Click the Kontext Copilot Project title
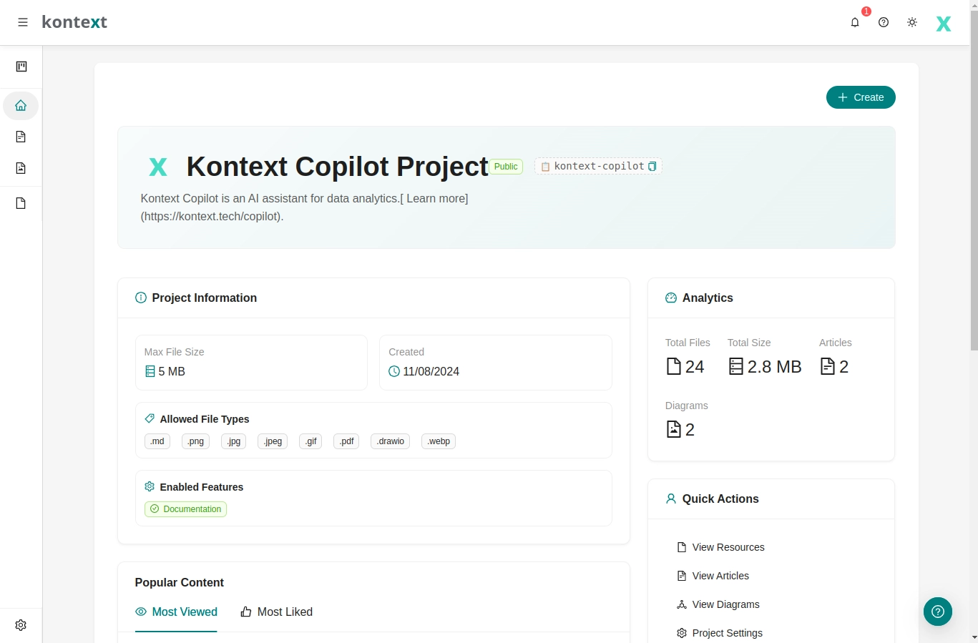 pos(338,167)
